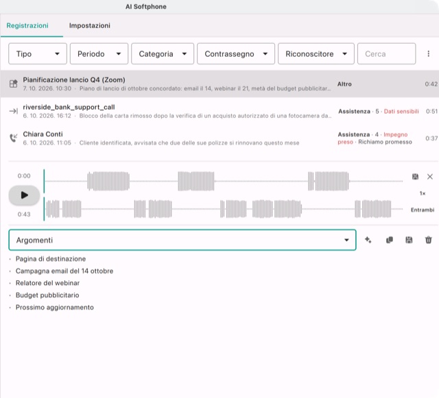Screen dimensions: 439x398
Task: Open the Tipo filter dropdown
Action: click(x=38, y=53)
